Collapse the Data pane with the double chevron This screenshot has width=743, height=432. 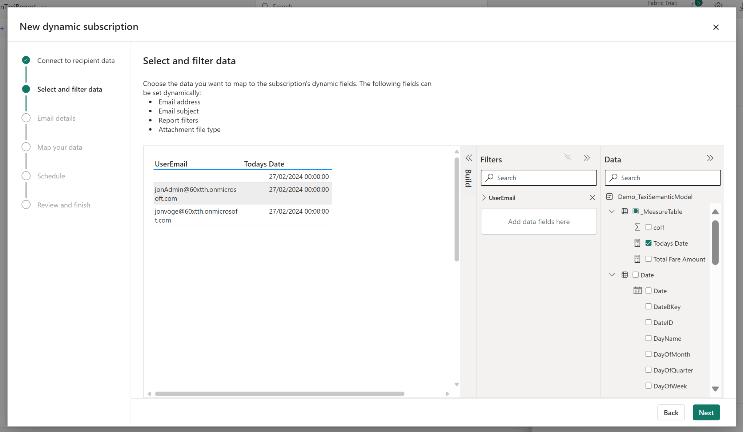click(x=710, y=158)
